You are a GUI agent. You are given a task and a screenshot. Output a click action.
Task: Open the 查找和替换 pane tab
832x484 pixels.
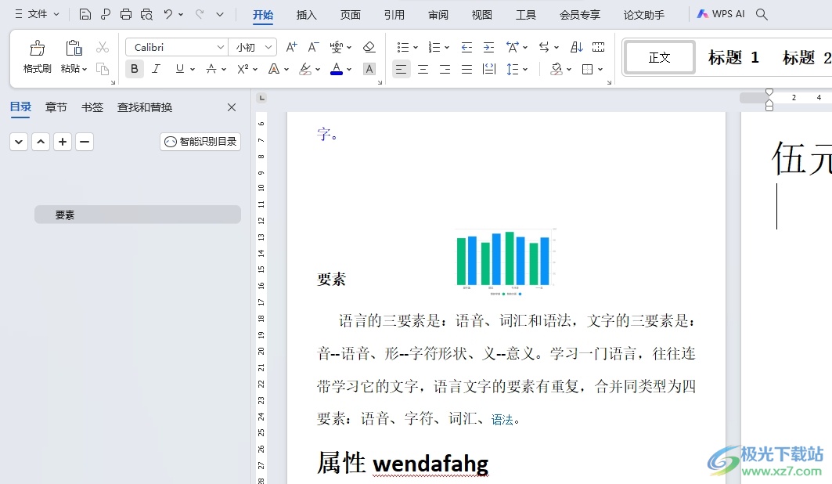[145, 107]
